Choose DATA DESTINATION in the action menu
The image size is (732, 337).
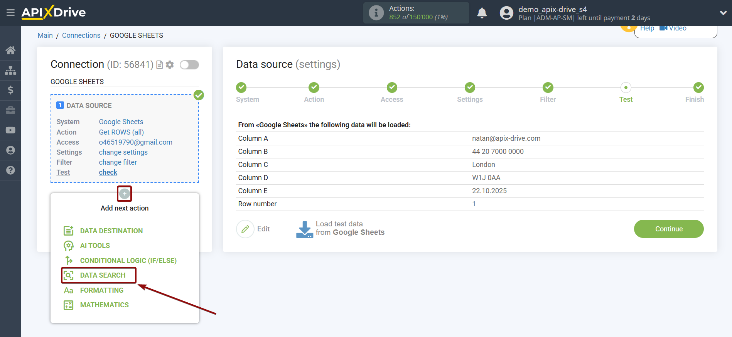[111, 231]
